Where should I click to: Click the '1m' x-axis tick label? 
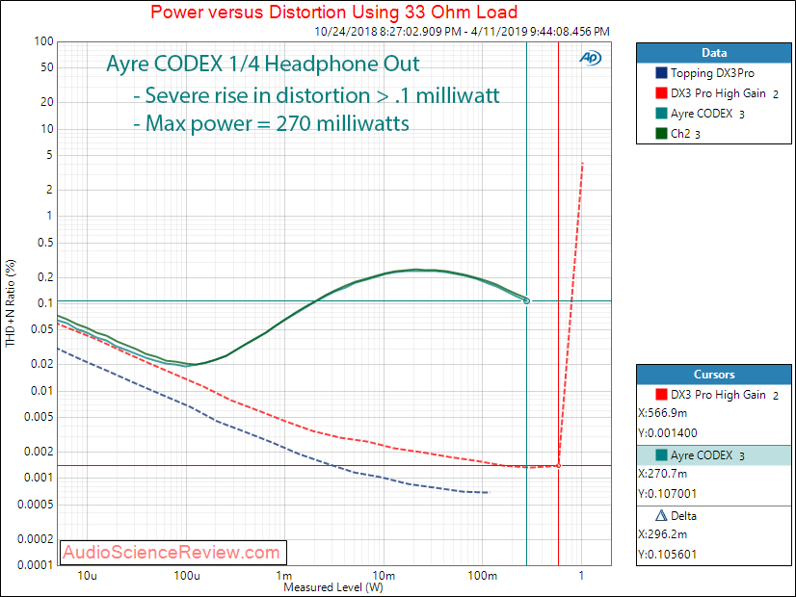284,576
